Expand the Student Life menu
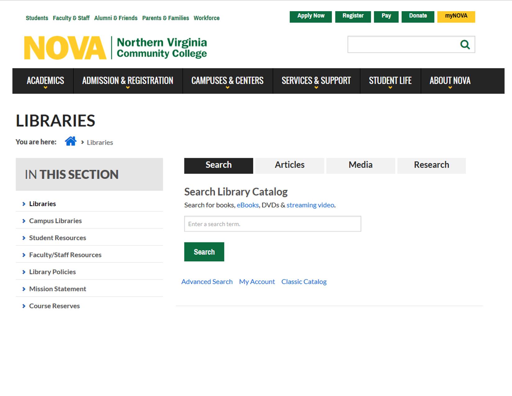 click(390, 81)
